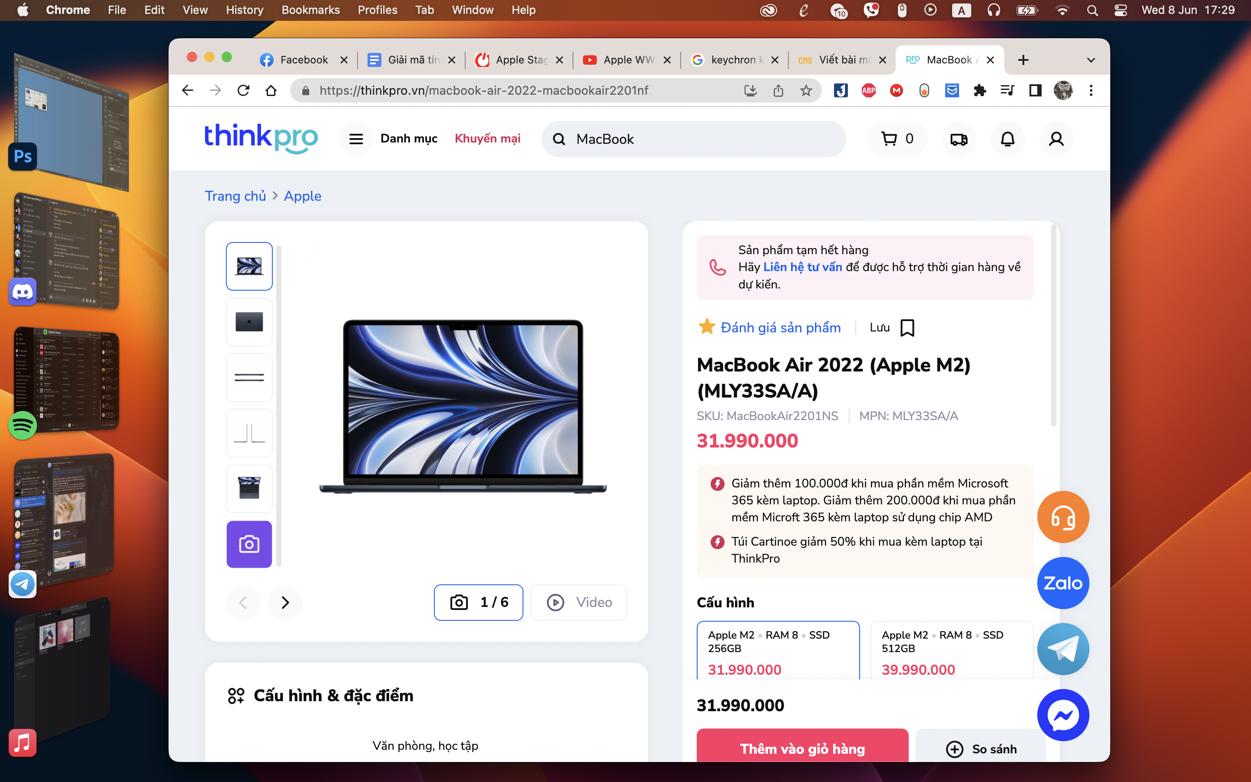Viewport: 1251px width, 782px height.
Task: Click the Spotlight search icon in menu bar
Action: pos(1092,10)
